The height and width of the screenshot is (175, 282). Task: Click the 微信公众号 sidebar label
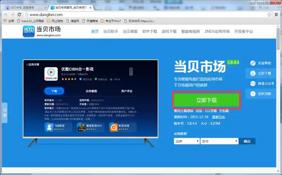[x=266, y=83]
